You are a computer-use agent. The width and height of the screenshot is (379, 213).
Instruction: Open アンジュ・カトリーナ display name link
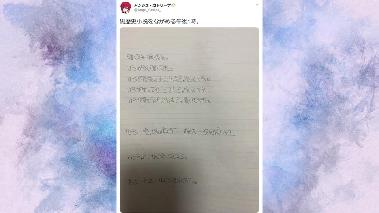click(x=152, y=5)
